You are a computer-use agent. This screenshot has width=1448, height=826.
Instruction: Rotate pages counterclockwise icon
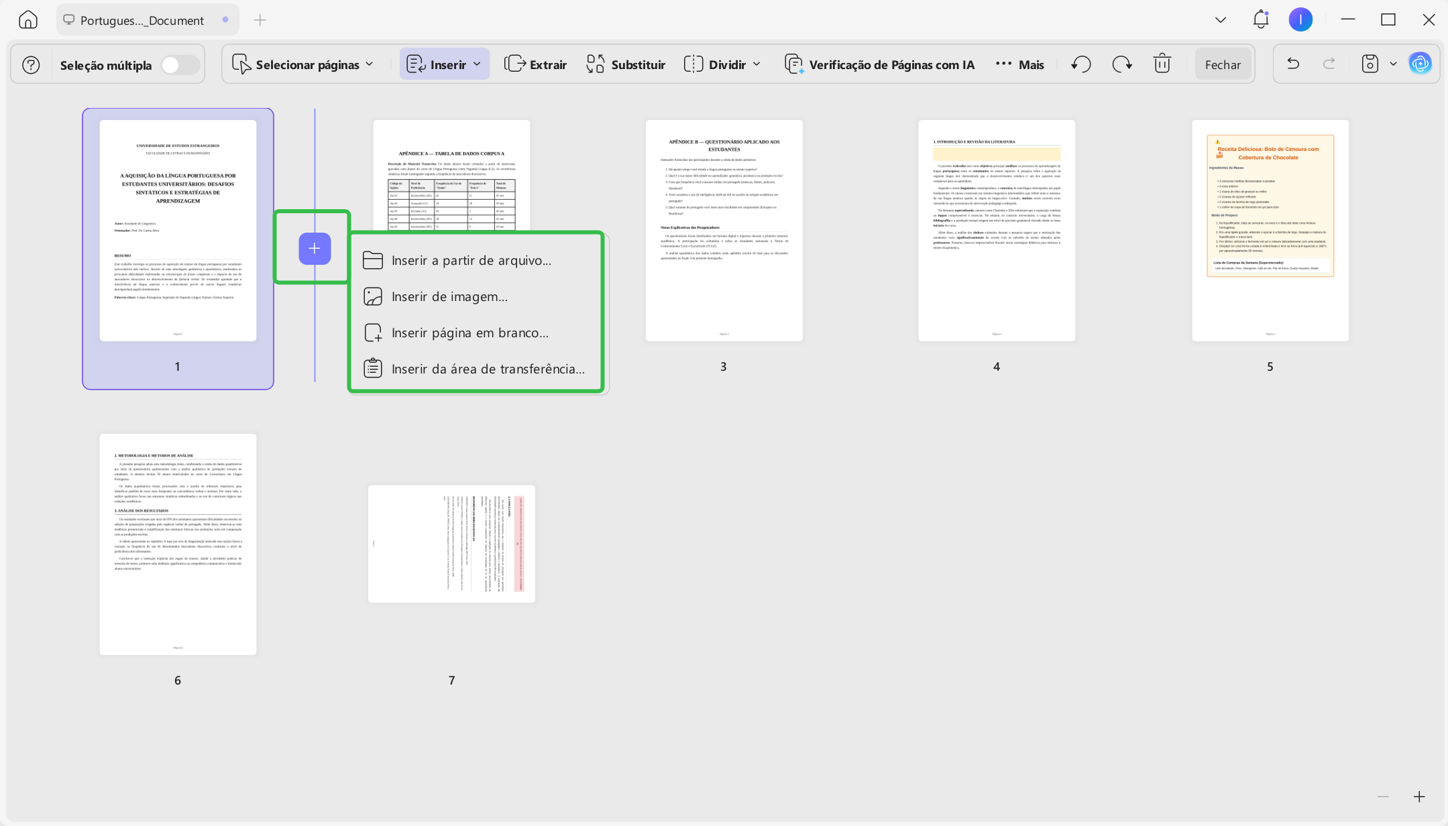click(x=1081, y=64)
